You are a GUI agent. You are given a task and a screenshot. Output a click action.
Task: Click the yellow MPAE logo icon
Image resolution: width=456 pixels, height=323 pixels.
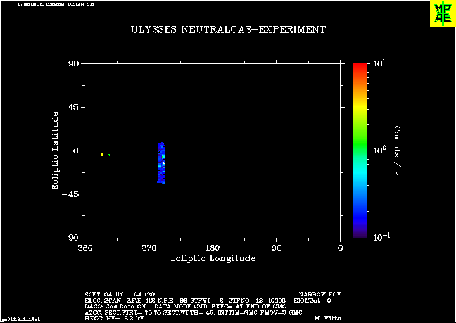coord(443,14)
